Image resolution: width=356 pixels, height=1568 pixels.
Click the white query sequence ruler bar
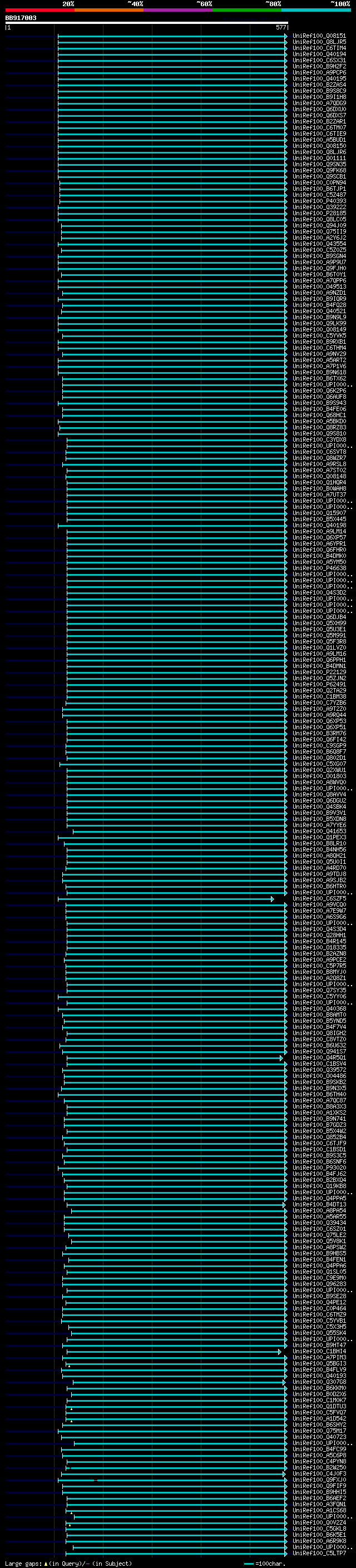tap(147, 22)
